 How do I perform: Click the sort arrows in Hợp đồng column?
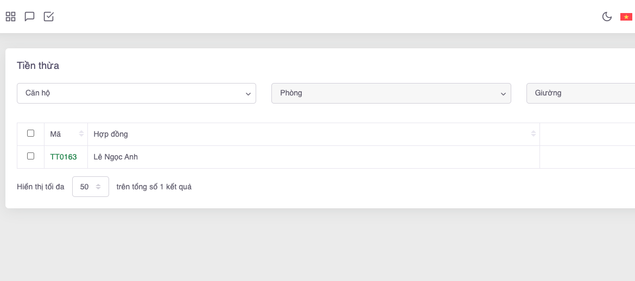534,134
